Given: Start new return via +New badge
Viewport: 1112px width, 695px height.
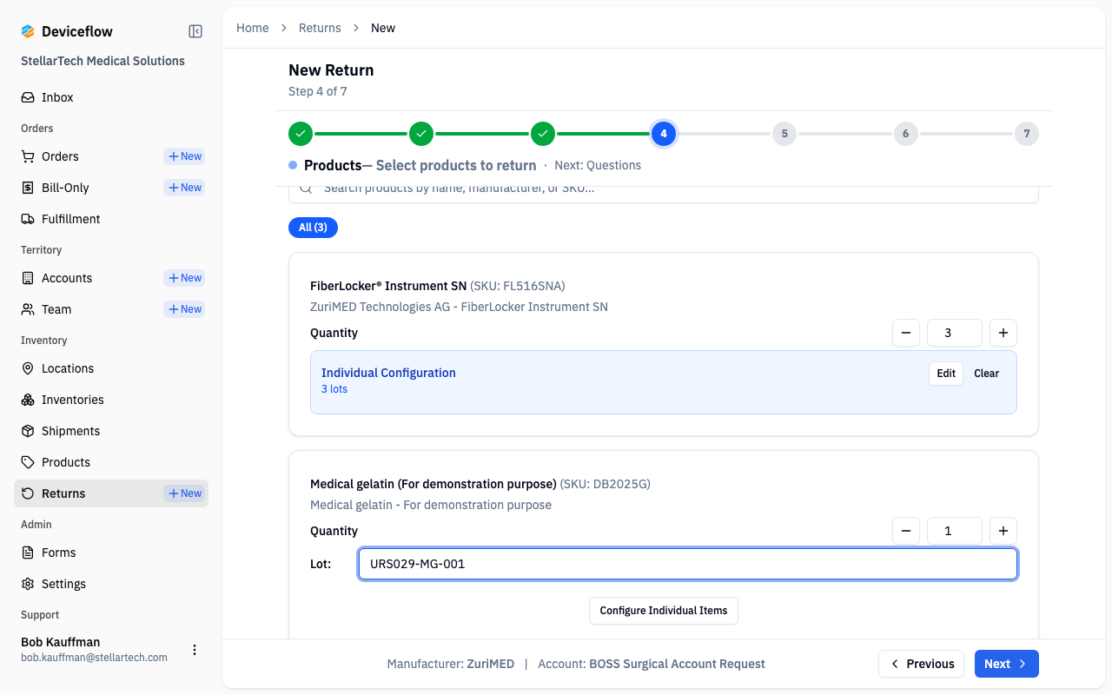Looking at the screenshot, I should click(x=184, y=493).
